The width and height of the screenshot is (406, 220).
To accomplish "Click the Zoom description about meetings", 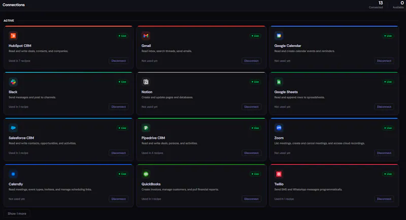I will 319,144.
